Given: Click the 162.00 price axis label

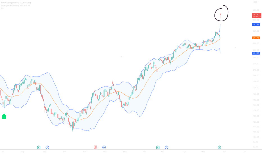Looking at the screenshot, I should 256,94.
